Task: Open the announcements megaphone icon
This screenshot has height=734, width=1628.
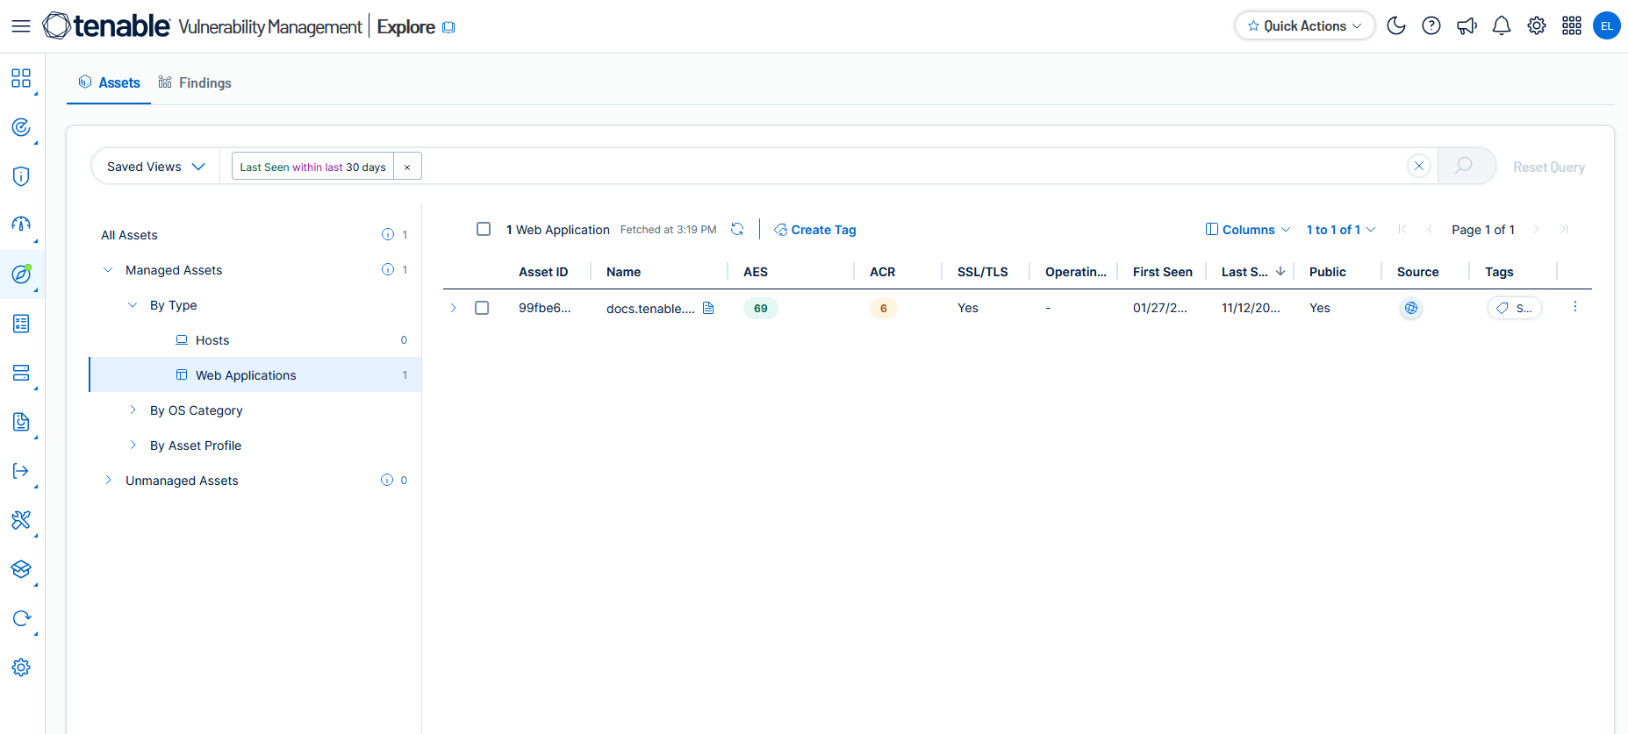Action: pyautogui.click(x=1467, y=26)
